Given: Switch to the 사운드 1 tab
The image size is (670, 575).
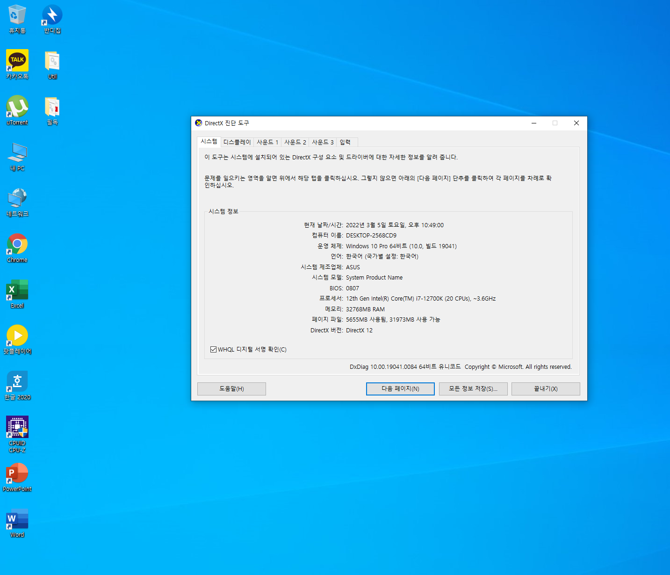Looking at the screenshot, I should coord(267,142).
